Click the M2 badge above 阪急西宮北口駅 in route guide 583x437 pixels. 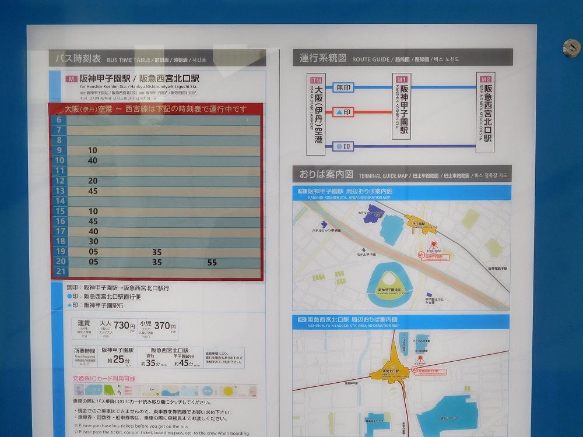[486, 79]
